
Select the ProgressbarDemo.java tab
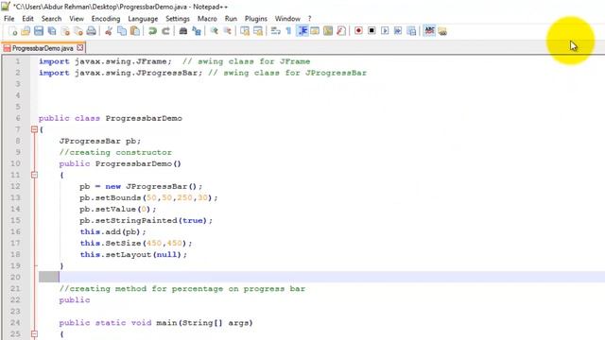click(43, 48)
